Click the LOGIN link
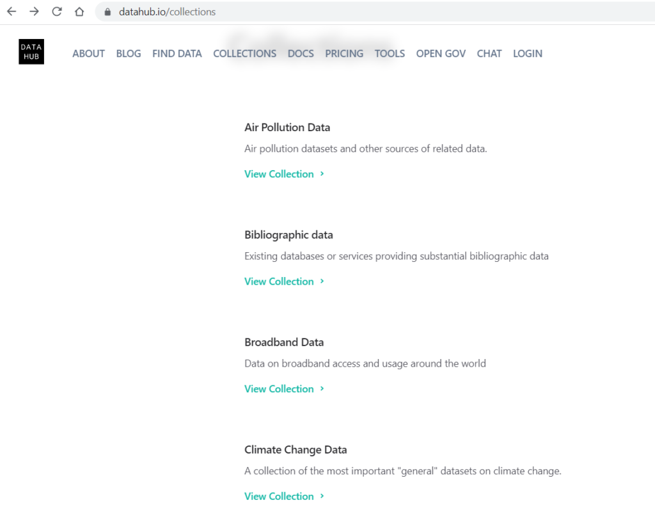 coord(527,54)
